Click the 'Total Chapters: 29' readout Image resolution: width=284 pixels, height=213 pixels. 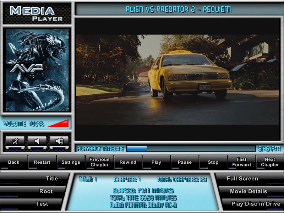tap(182, 180)
